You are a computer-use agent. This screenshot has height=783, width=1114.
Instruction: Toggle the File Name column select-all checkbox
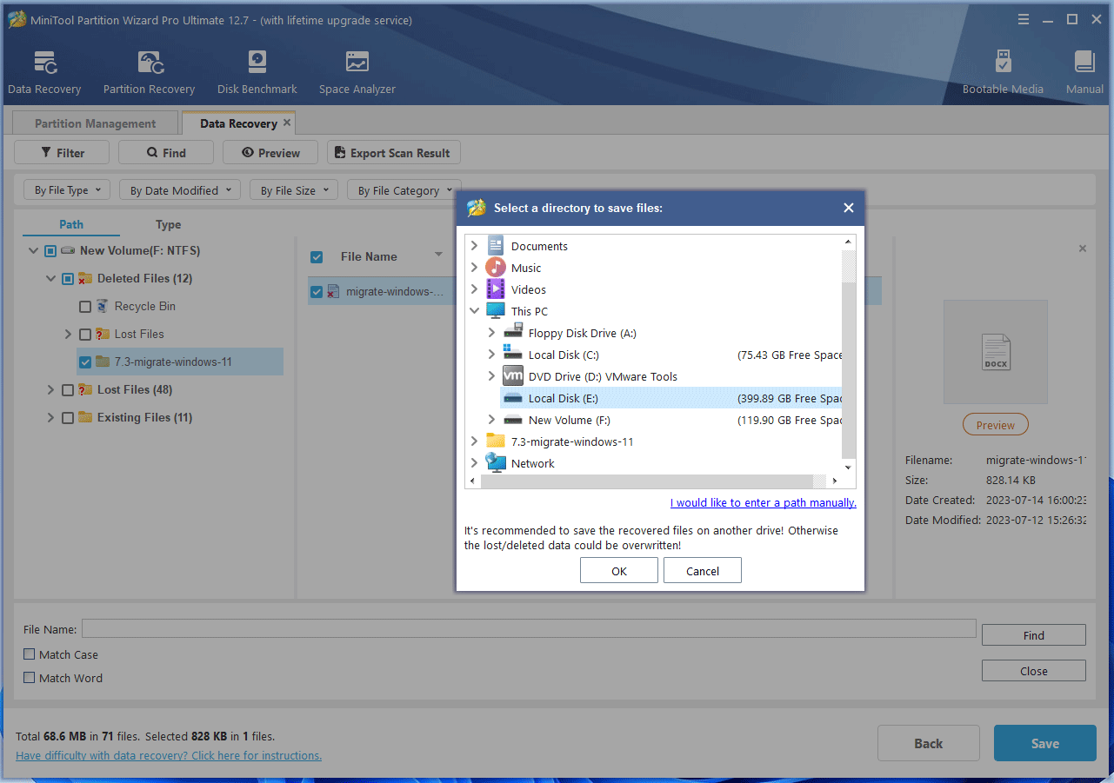click(x=317, y=256)
